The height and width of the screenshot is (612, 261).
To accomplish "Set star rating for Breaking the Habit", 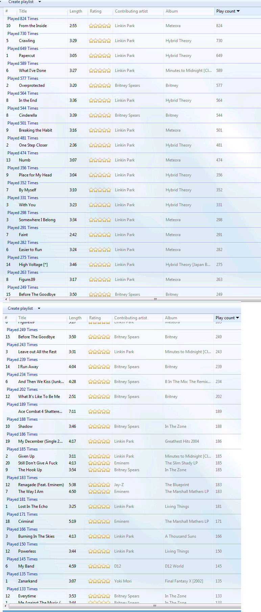I will [100, 130].
